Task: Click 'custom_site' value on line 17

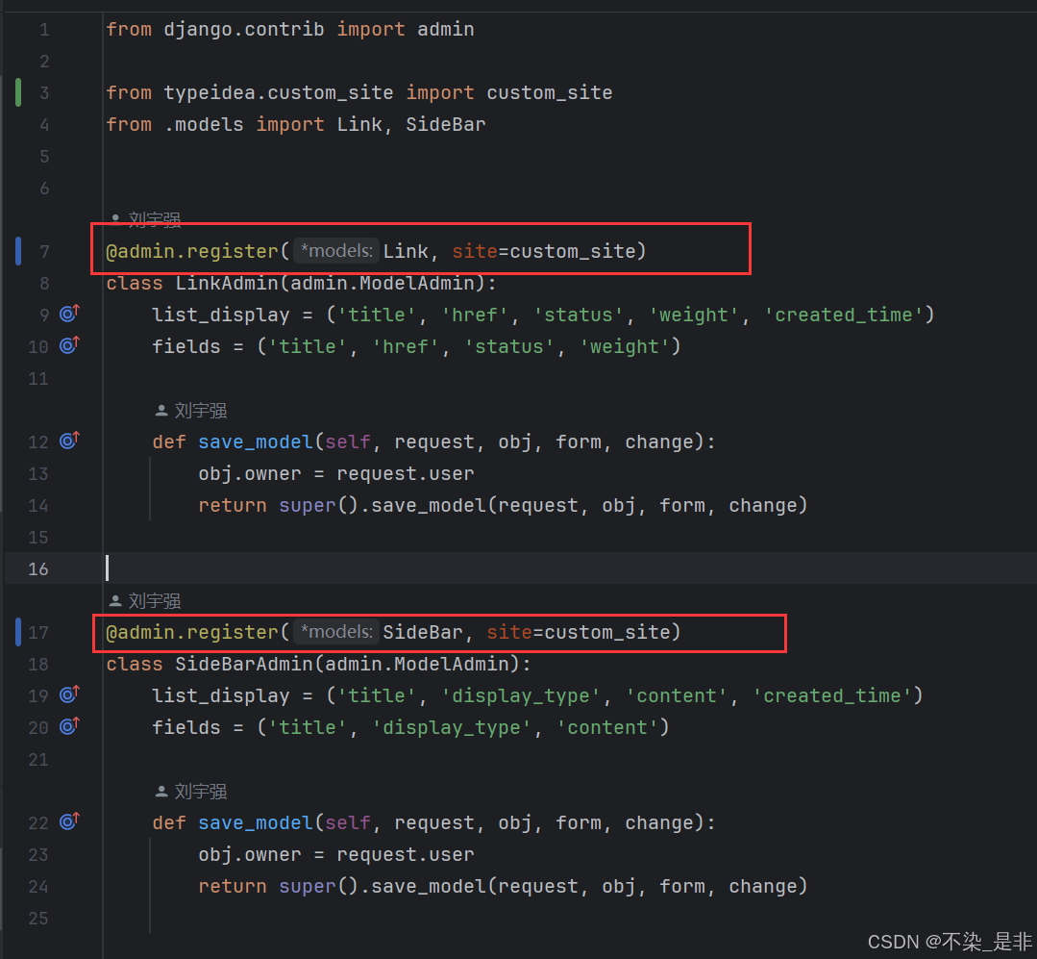Action: tap(607, 633)
